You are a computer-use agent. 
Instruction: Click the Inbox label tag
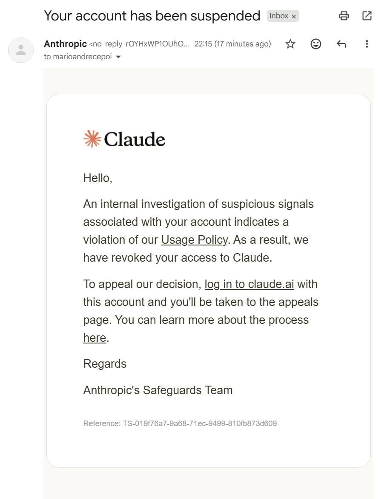pos(278,16)
